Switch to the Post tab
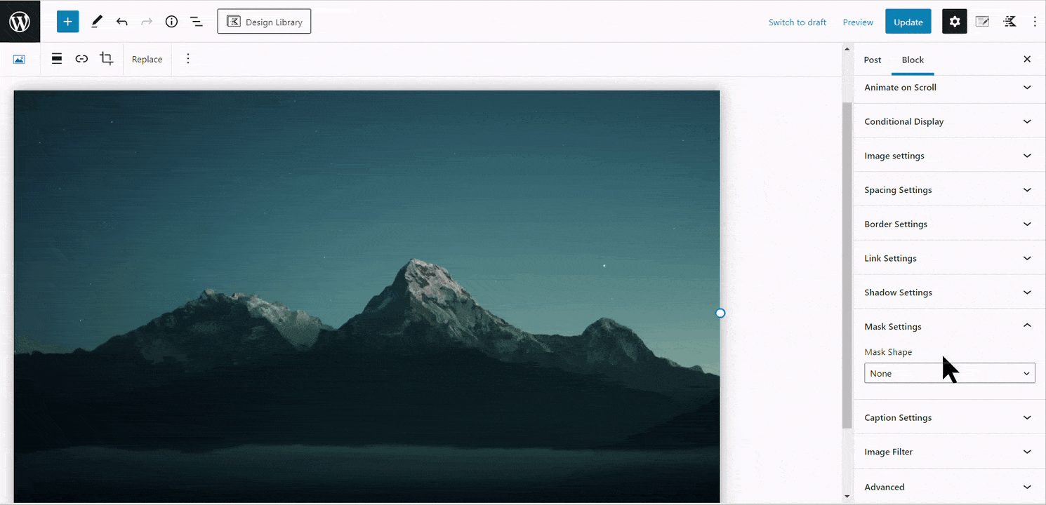The image size is (1046, 505). coord(873,60)
